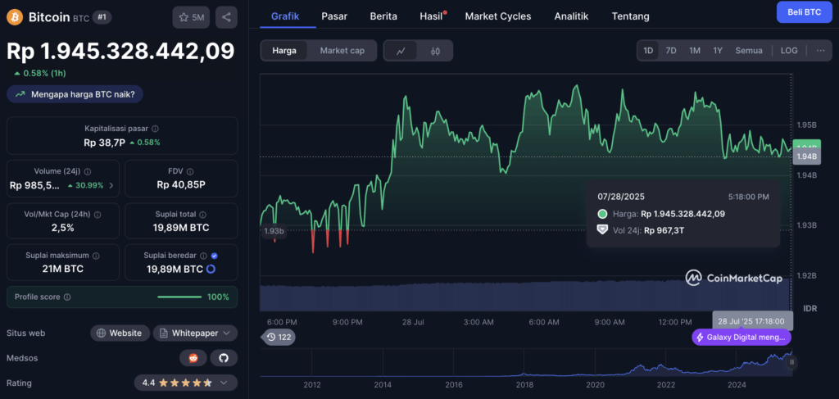Click the Rp 40,85P FDV value

(181, 185)
